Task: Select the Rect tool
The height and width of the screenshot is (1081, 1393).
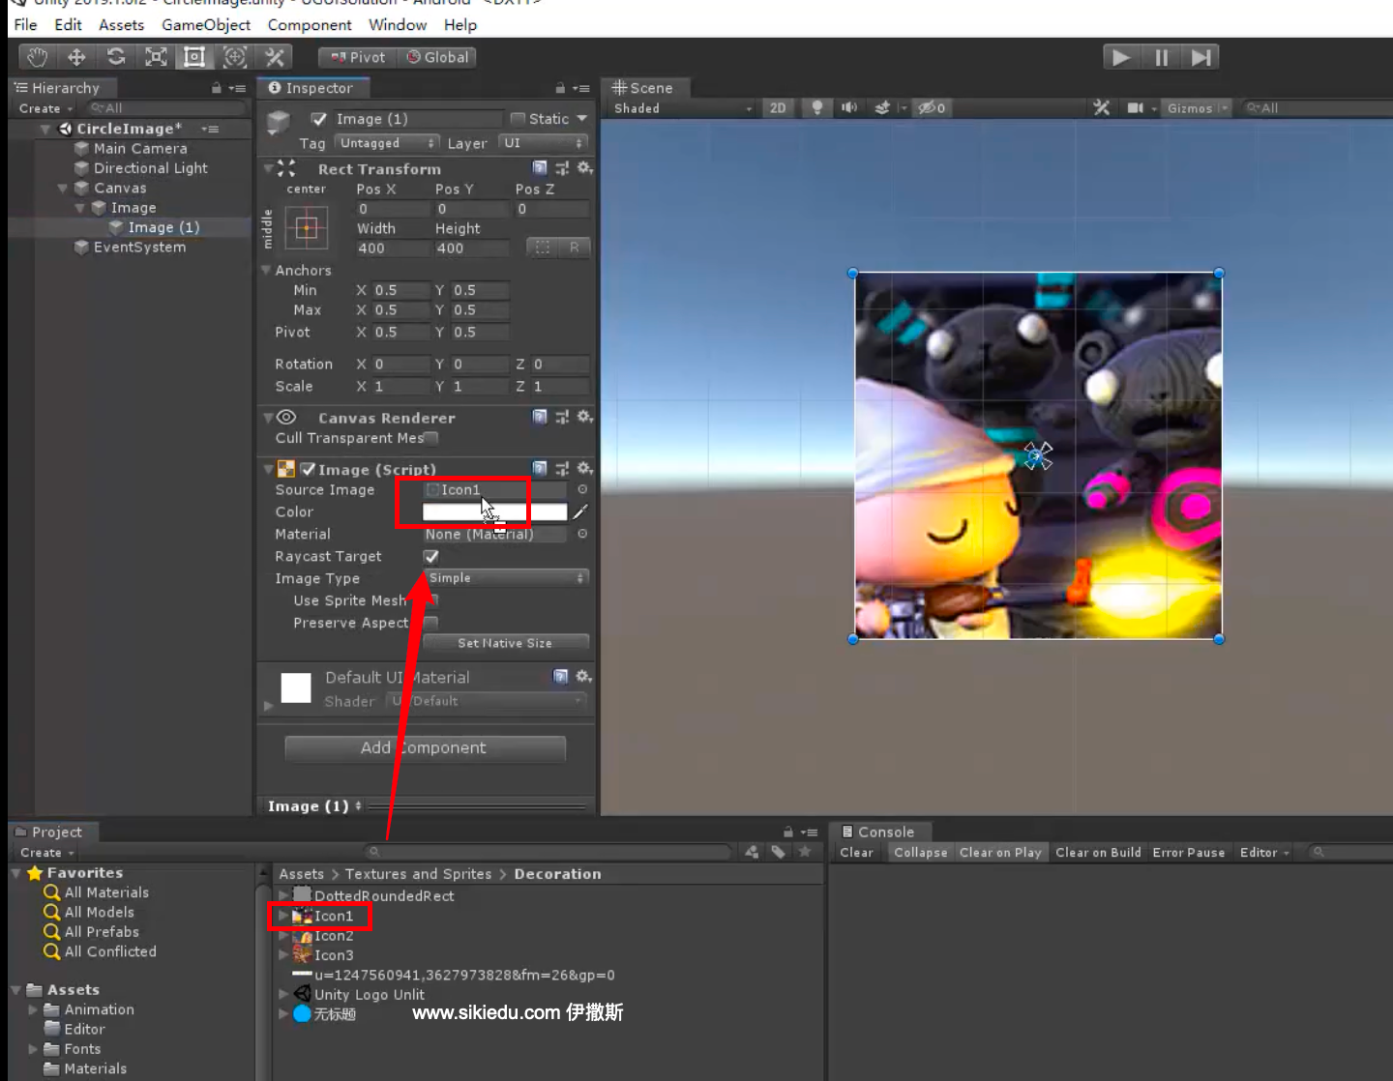Action: pos(194,57)
